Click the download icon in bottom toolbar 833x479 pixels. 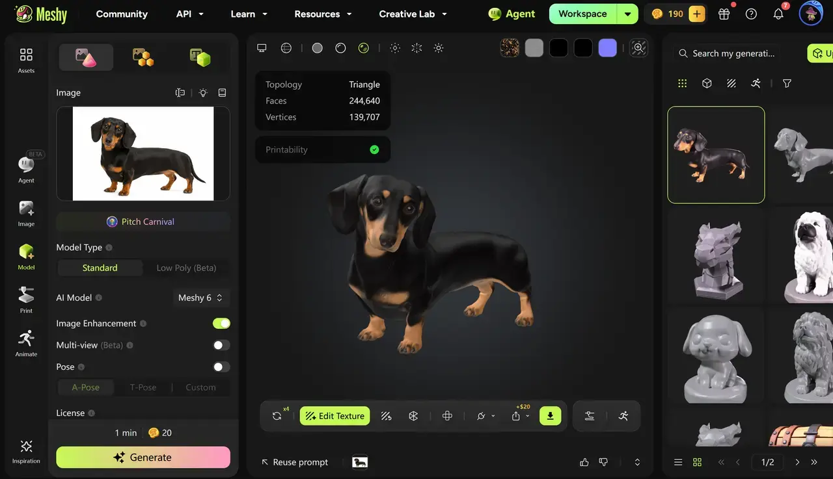(550, 416)
